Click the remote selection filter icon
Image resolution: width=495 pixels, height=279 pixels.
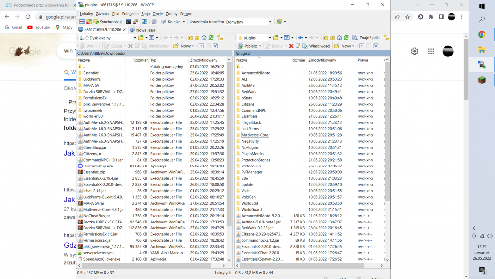tap(376, 46)
